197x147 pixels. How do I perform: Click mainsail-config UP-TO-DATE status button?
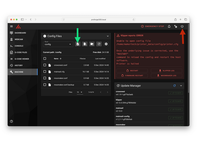coord(175,118)
